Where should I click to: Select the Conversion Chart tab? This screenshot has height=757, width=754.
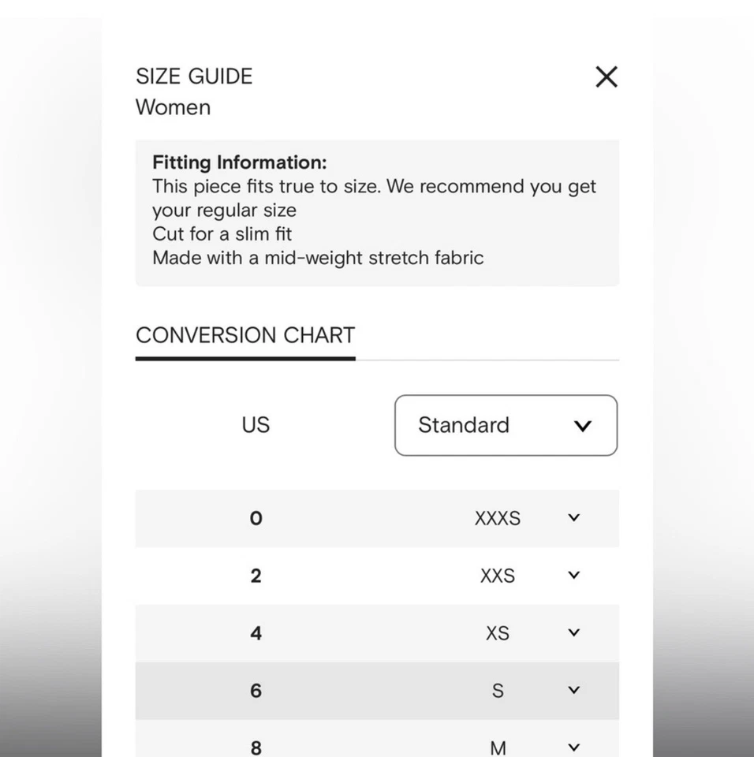pyautogui.click(x=245, y=335)
